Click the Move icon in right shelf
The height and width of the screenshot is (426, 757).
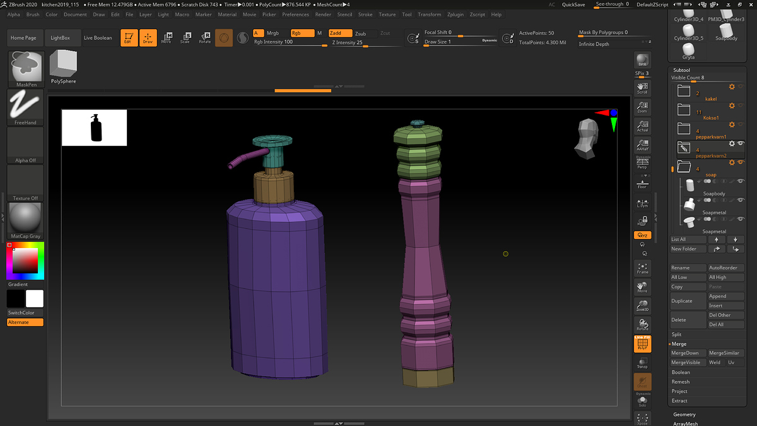(642, 287)
